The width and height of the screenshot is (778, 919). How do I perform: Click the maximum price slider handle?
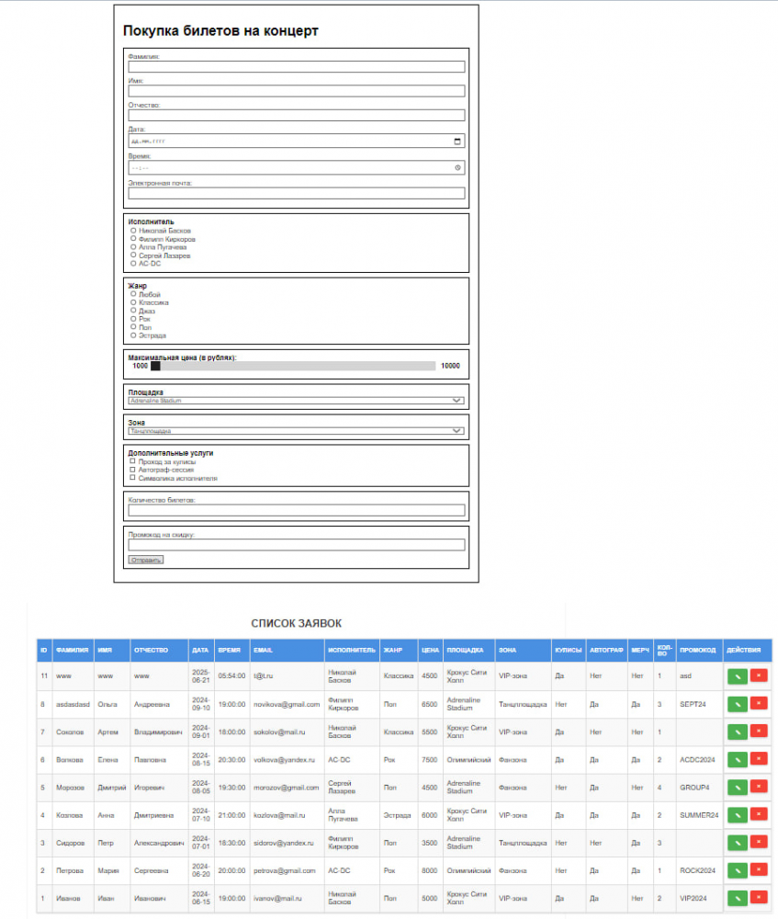[x=155, y=366]
